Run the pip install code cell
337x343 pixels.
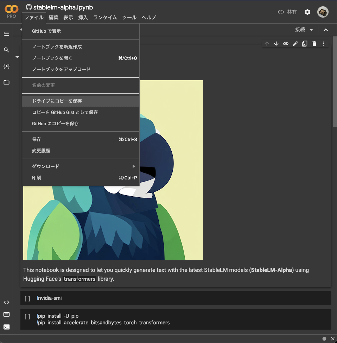coord(27,316)
